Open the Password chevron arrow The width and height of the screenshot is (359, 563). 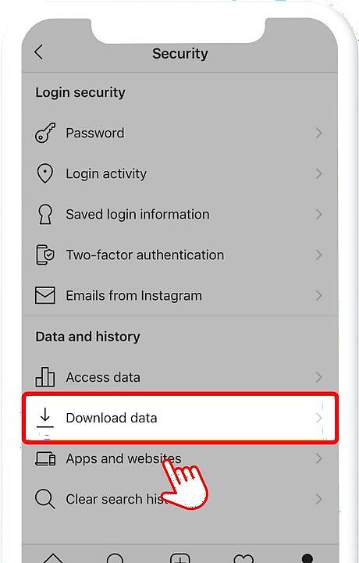pyautogui.click(x=318, y=134)
